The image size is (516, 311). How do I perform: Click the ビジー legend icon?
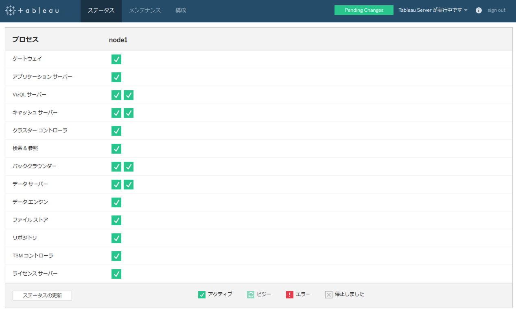[251, 294]
